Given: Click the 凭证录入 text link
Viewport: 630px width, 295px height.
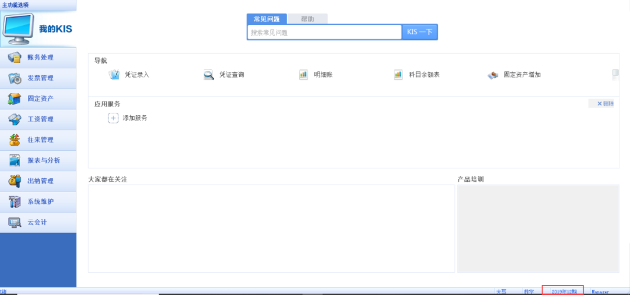Looking at the screenshot, I should click(137, 75).
